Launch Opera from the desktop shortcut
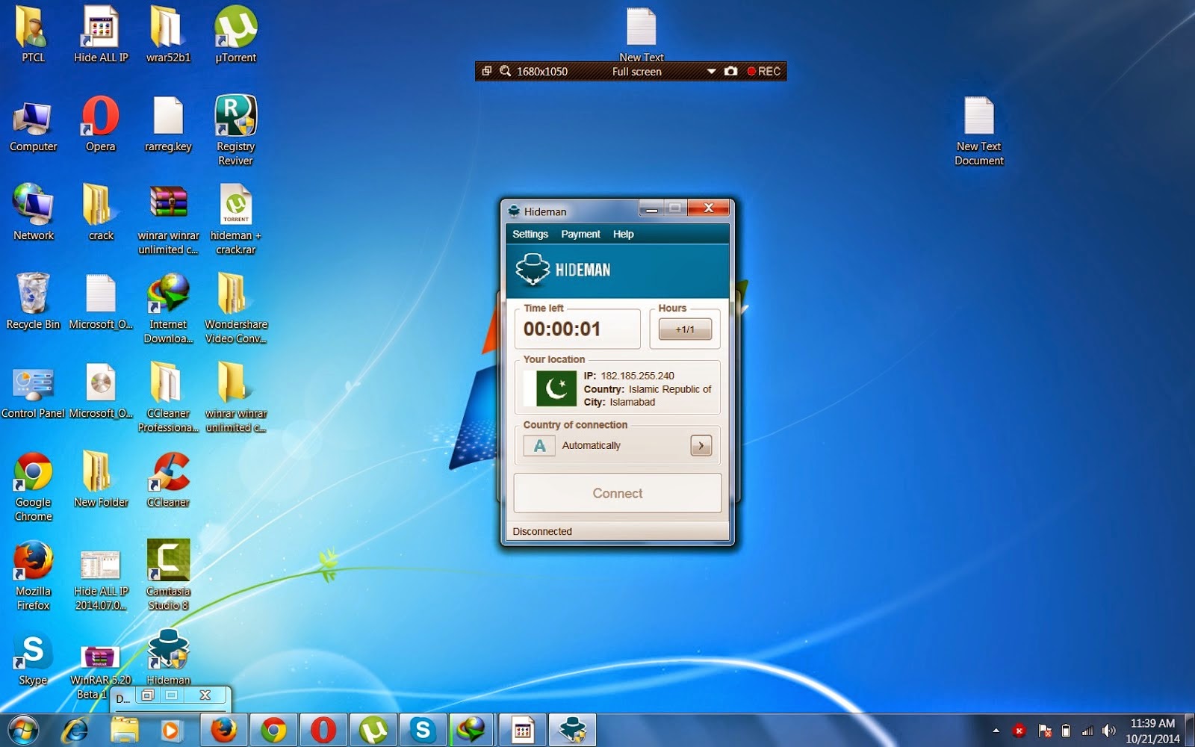Viewport: 1195px width, 747px height. click(x=100, y=123)
